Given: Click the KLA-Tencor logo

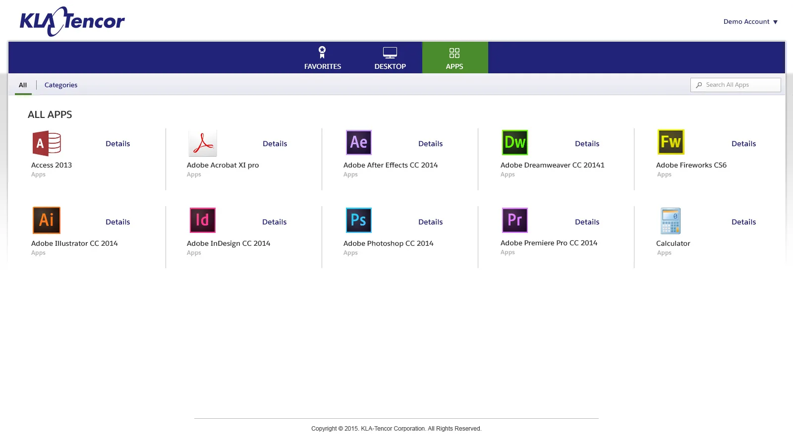Looking at the screenshot, I should pos(72,21).
